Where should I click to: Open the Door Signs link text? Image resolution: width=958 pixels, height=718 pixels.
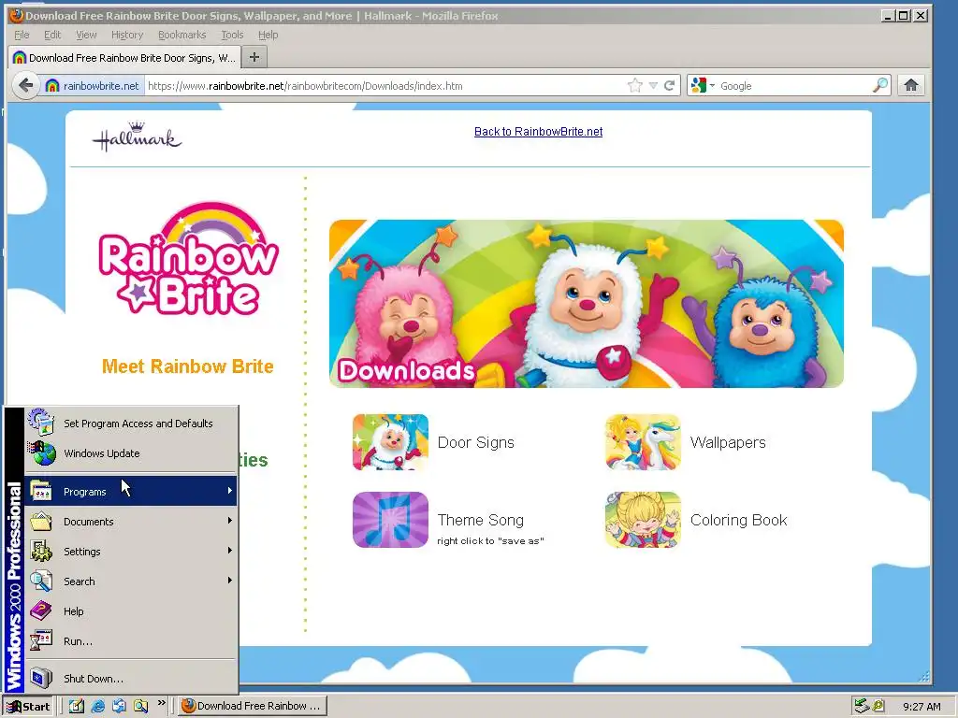[476, 442]
